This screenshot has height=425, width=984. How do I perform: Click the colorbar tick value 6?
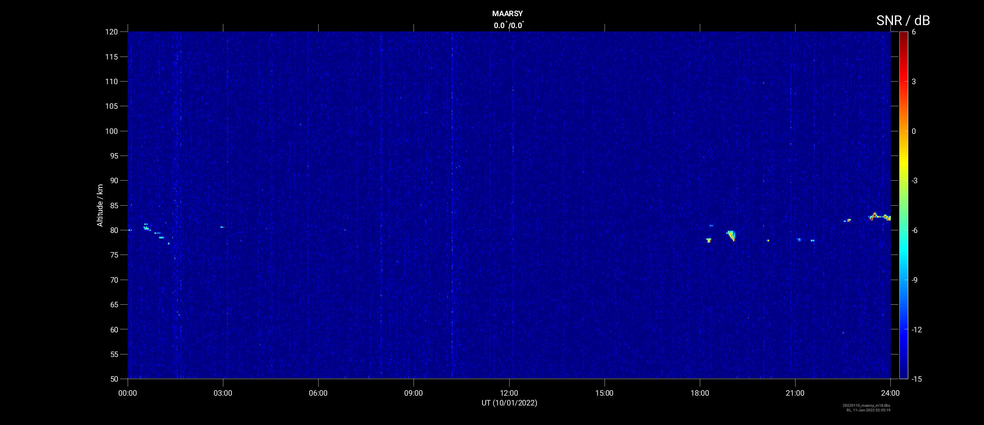(914, 32)
